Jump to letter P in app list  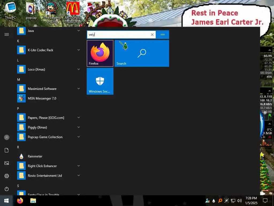18,109
